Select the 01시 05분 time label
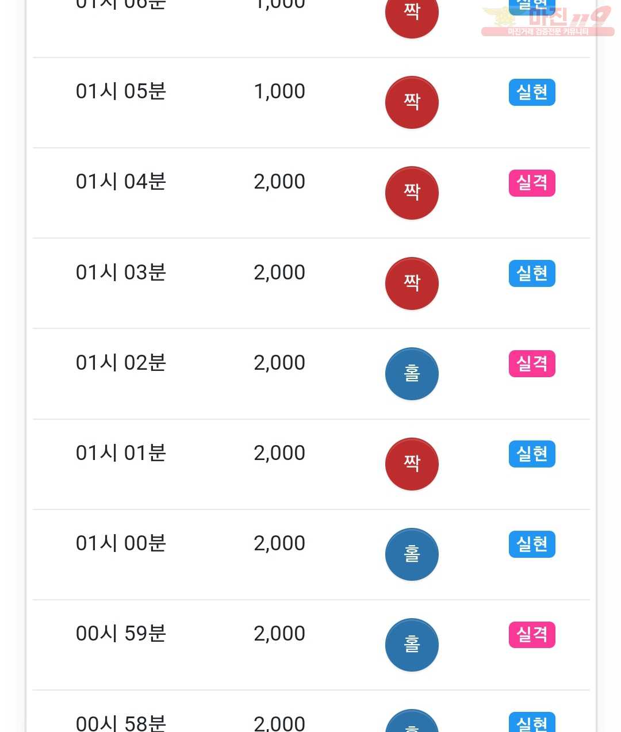 pos(121,91)
